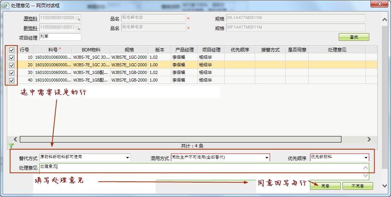Open the 优先顺序 dropdown
This screenshot has height=197, width=391.
pos(366,157)
